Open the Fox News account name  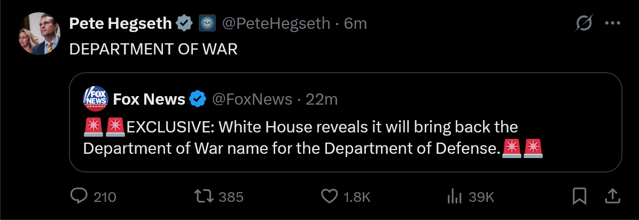click(149, 99)
